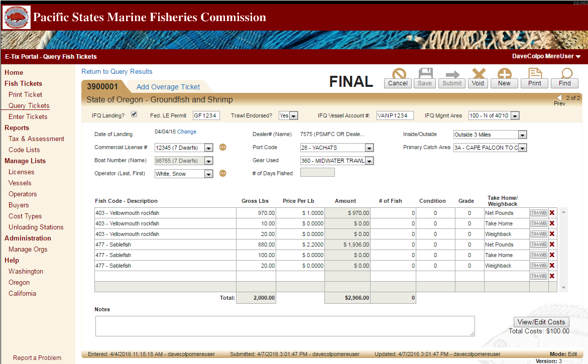Delete the Yellowmouth rockfish Net Pounds row

(x=552, y=212)
